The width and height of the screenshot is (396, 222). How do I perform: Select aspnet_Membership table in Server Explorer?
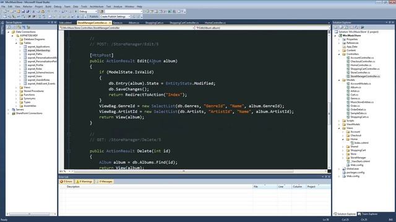coord(39,51)
